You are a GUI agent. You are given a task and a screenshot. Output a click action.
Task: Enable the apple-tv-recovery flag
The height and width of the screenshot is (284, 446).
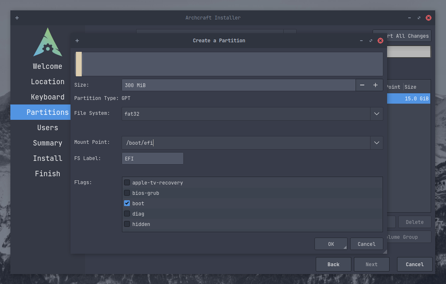tap(127, 182)
